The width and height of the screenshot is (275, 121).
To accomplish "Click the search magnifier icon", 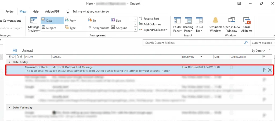I will (246, 43).
